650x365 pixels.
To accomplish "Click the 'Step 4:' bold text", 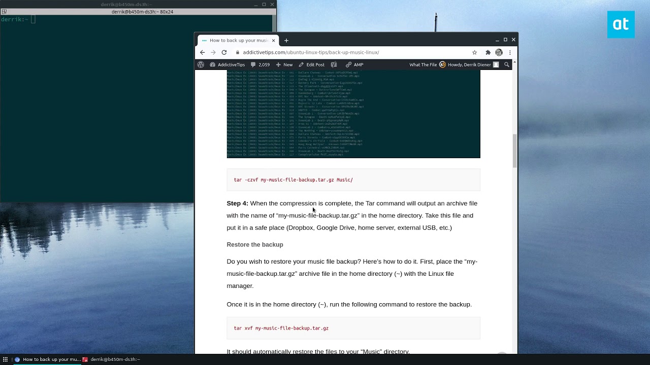I will coord(237,203).
